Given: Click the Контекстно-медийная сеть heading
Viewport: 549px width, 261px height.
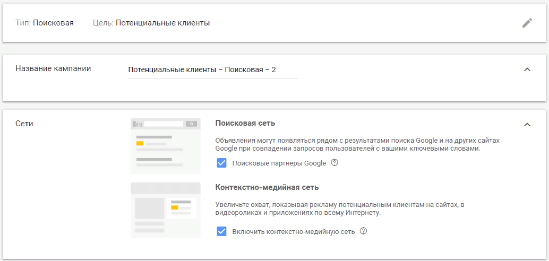Looking at the screenshot, I should 267,187.
